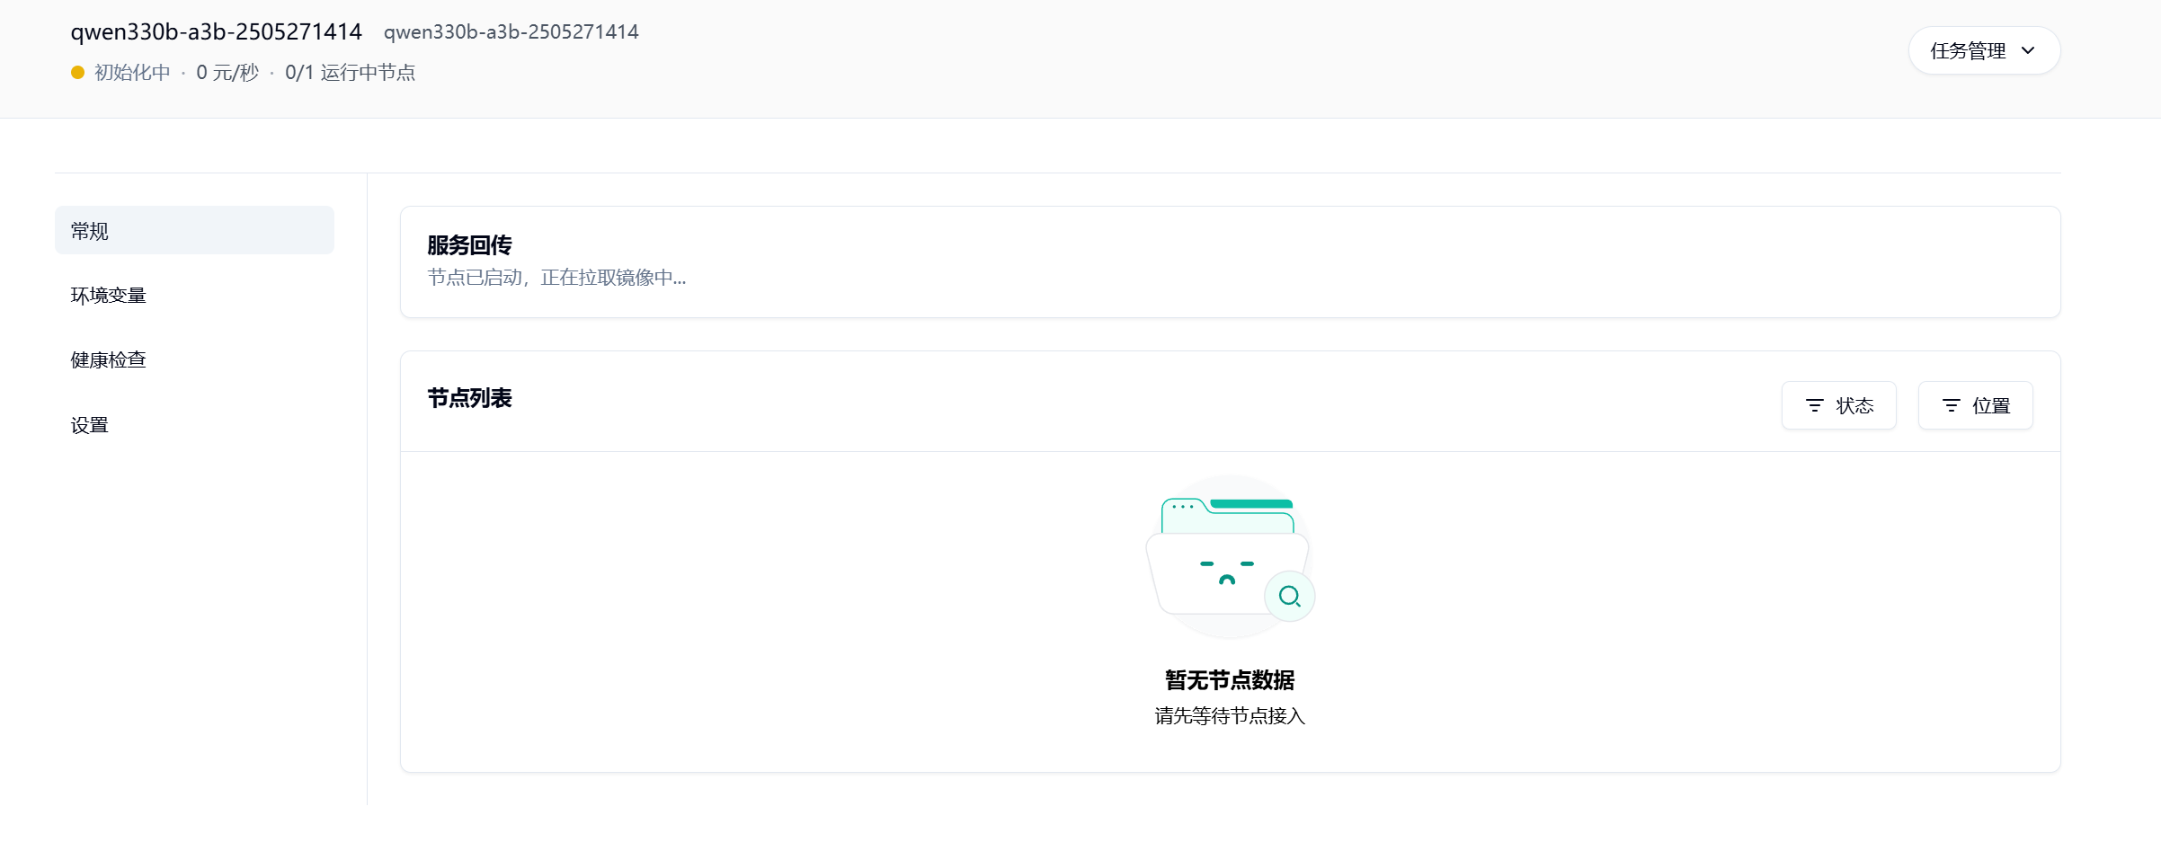Click the 初始化中 status label

(132, 73)
